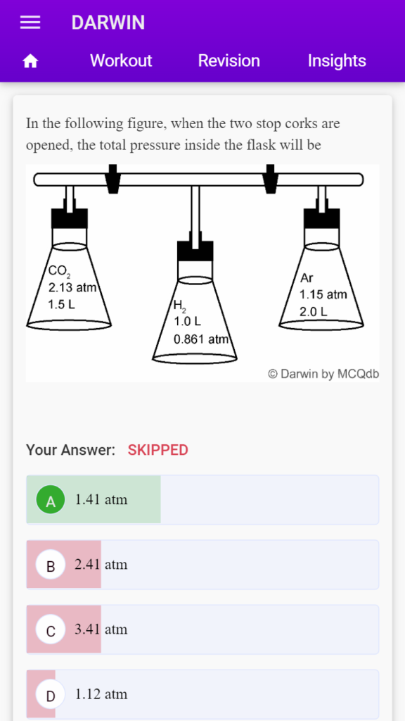Click the SKIPPED answer status label
The image size is (405, 721).
point(158,450)
